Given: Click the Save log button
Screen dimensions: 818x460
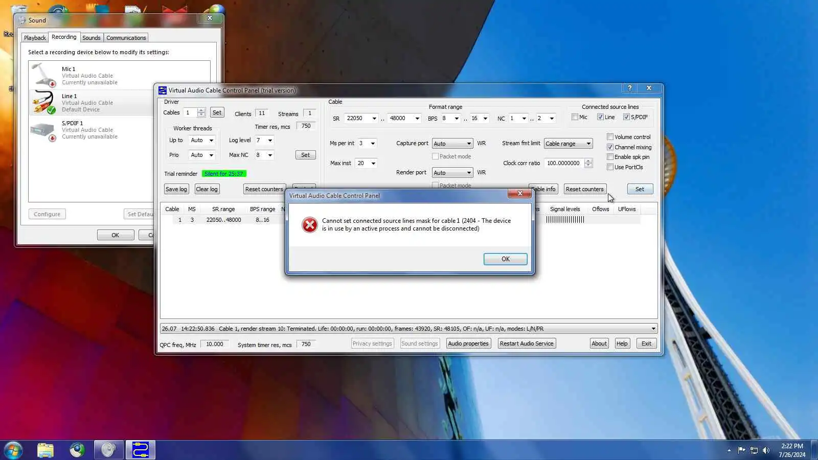Looking at the screenshot, I should (x=176, y=189).
